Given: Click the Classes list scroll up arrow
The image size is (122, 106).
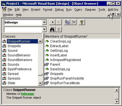Looking at the screenshot, I should (40, 41).
